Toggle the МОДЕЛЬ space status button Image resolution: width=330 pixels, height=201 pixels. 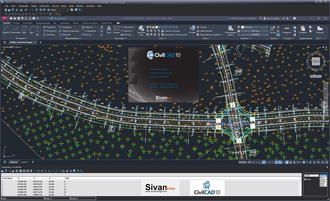(243, 162)
